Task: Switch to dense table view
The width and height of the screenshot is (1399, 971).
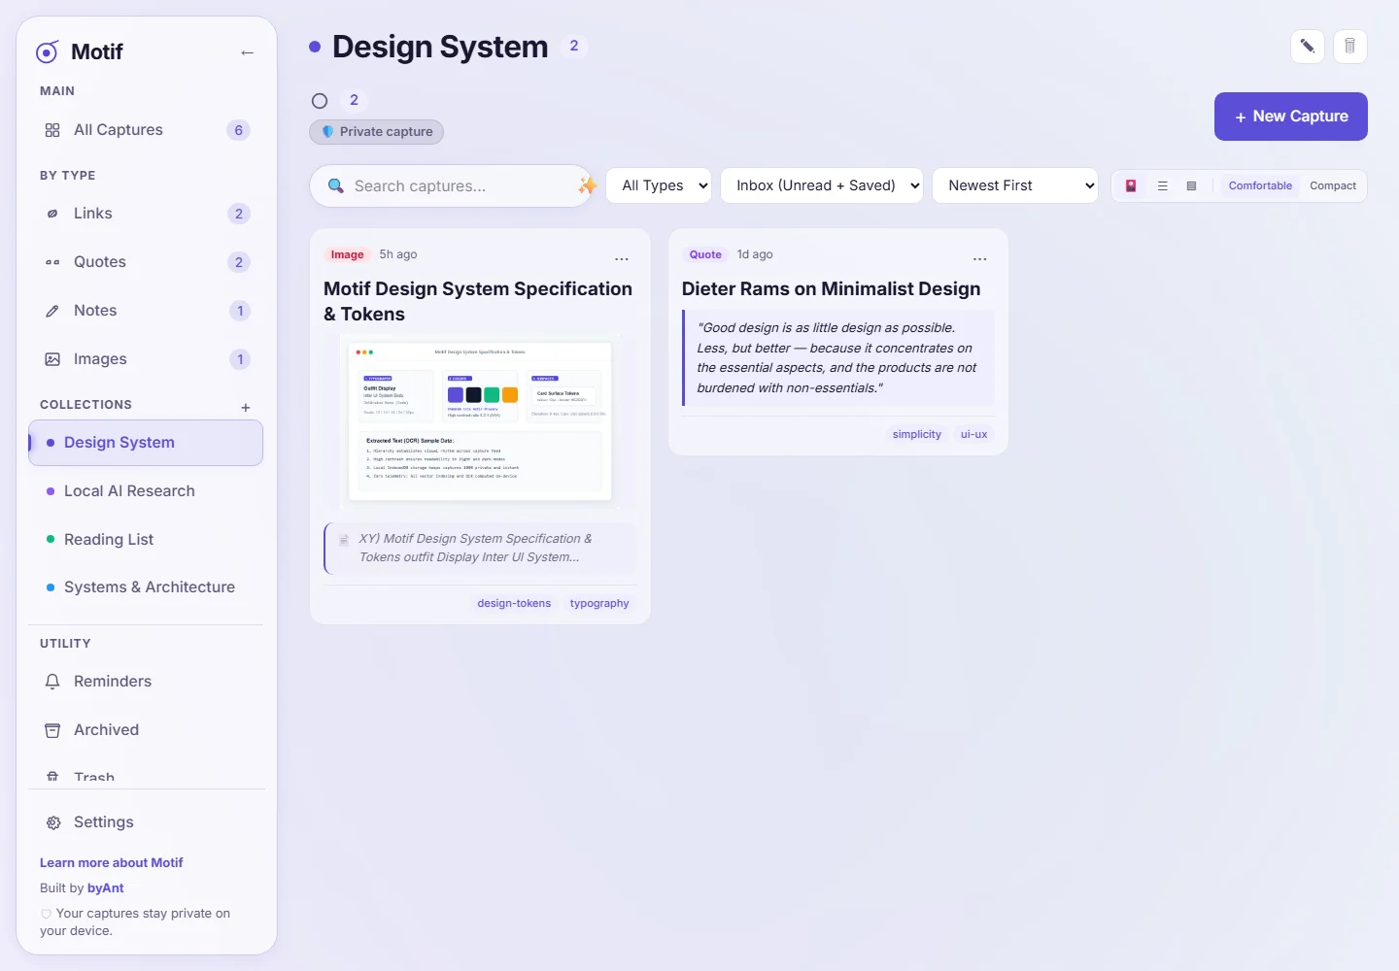Action: coord(1191,185)
